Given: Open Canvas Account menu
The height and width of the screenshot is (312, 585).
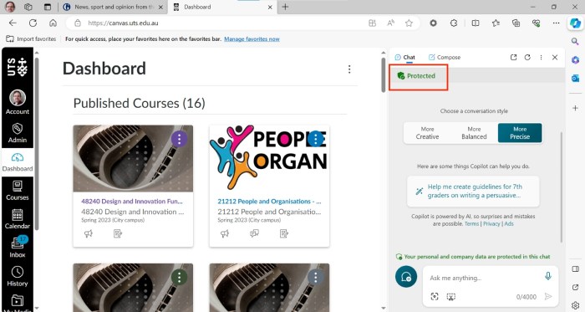Looking at the screenshot, I should coord(18,102).
